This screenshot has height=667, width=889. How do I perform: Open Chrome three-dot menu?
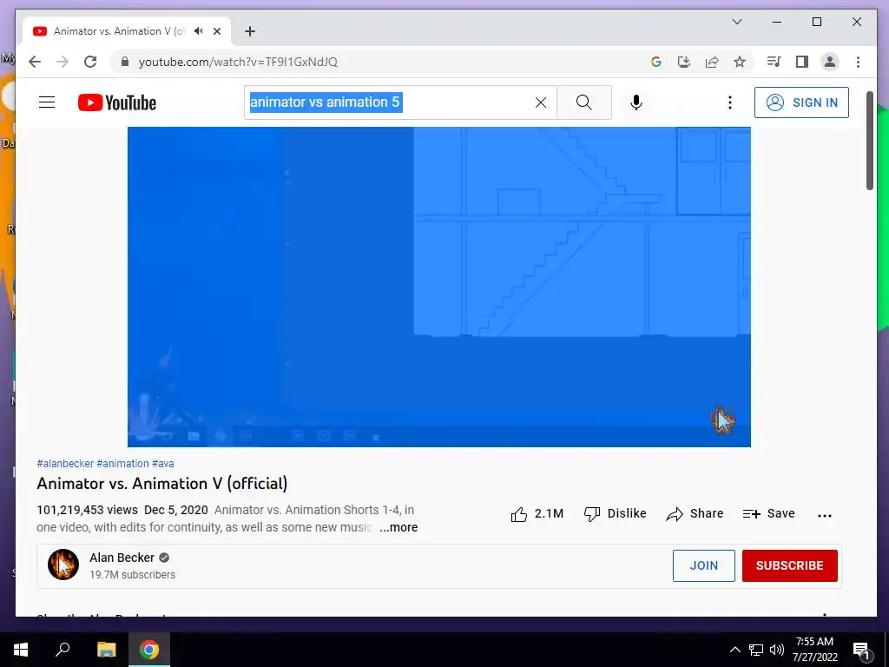(858, 62)
